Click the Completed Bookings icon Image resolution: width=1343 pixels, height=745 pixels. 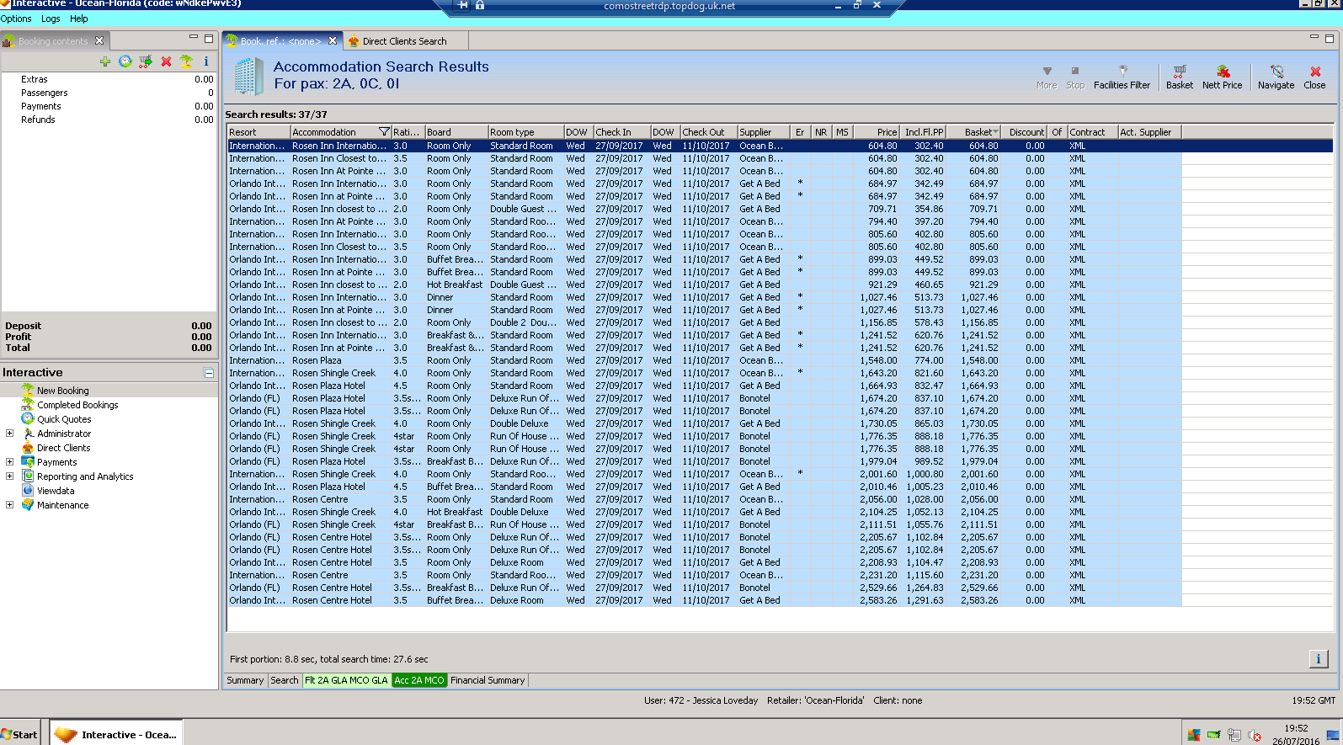(x=28, y=405)
